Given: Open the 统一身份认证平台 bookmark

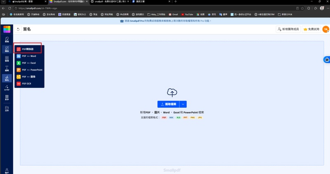Looking at the screenshot, I should point(241,14).
